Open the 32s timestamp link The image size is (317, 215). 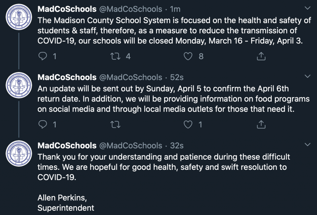(x=177, y=146)
